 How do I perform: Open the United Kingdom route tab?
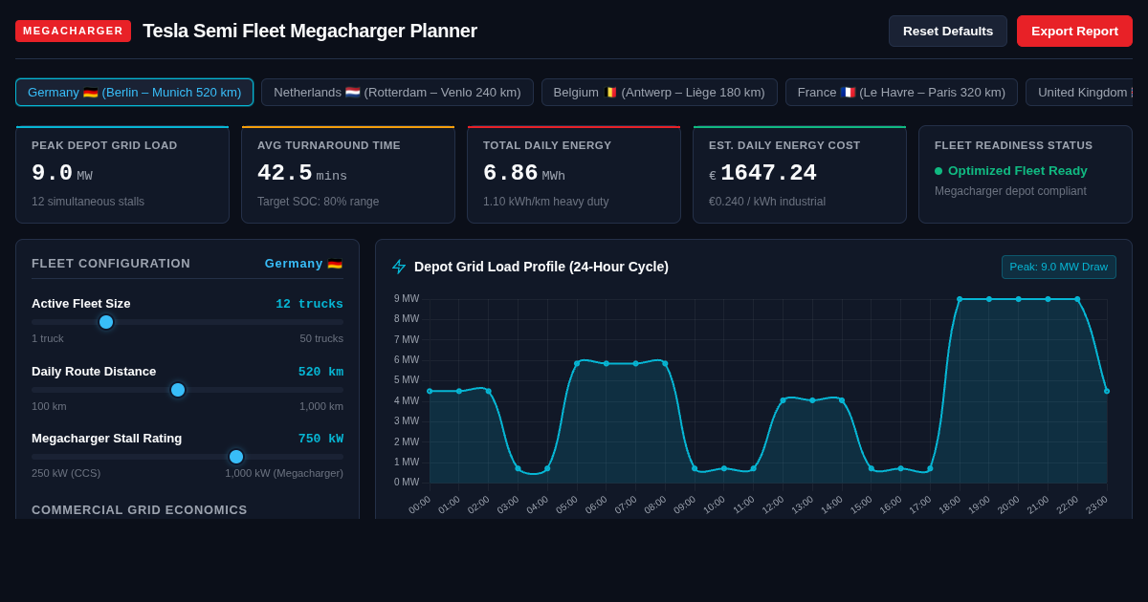[x=1079, y=93]
